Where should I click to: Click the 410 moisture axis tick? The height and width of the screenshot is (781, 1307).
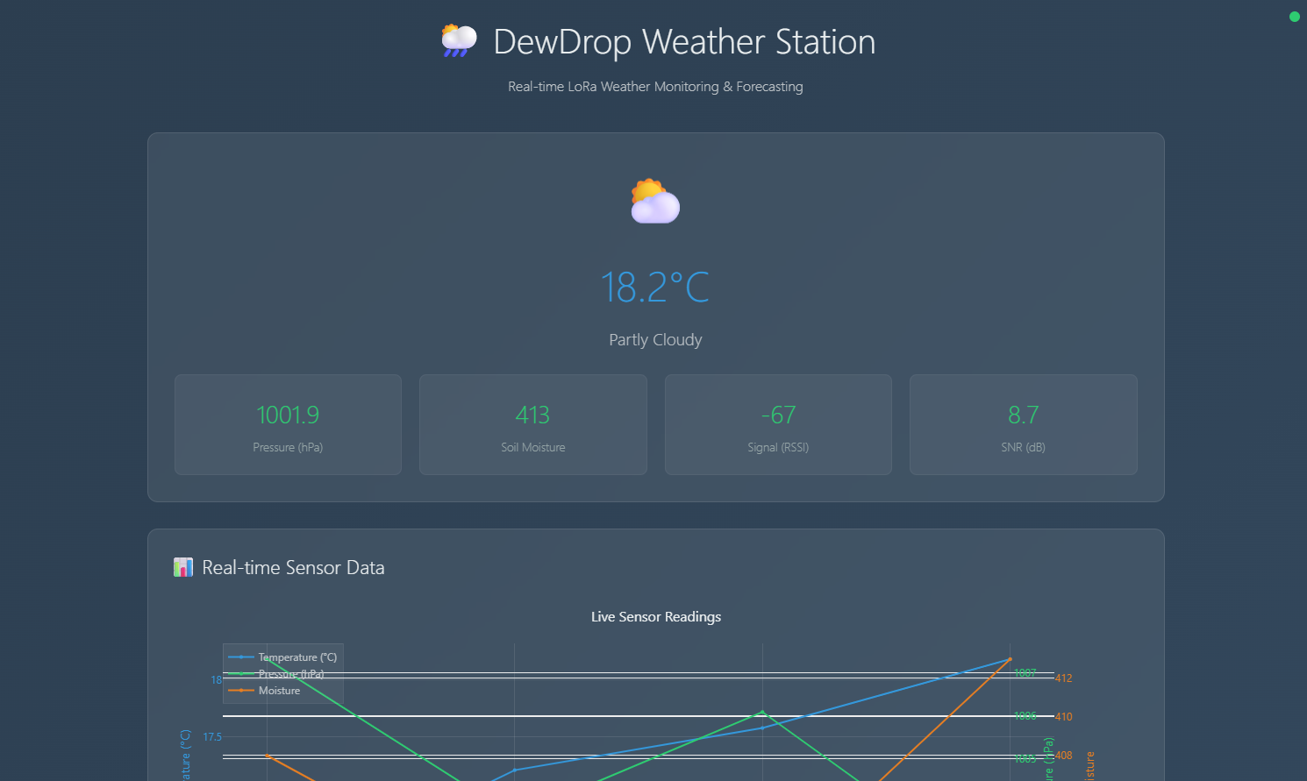(x=1063, y=716)
